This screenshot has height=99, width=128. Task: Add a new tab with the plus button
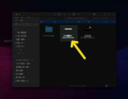(114, 18)
